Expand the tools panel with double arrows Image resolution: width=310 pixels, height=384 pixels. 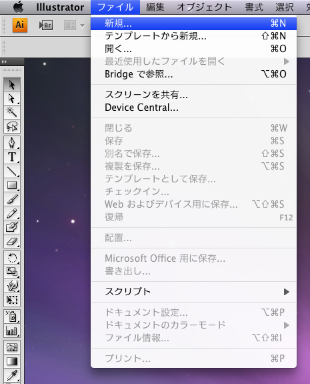coord(4,61)
